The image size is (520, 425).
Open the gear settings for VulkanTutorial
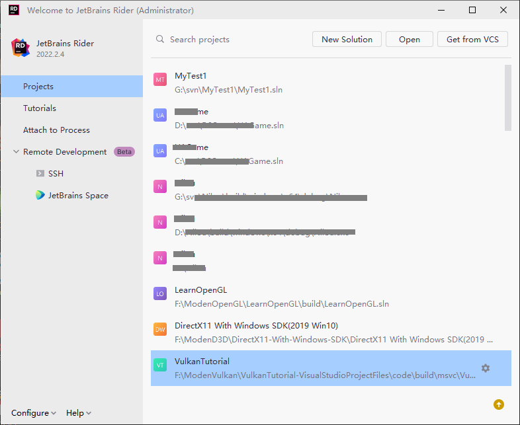[486, 368]
